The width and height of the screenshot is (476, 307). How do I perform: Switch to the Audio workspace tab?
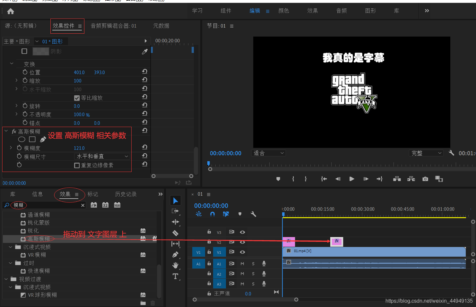[x=342, y=11]
